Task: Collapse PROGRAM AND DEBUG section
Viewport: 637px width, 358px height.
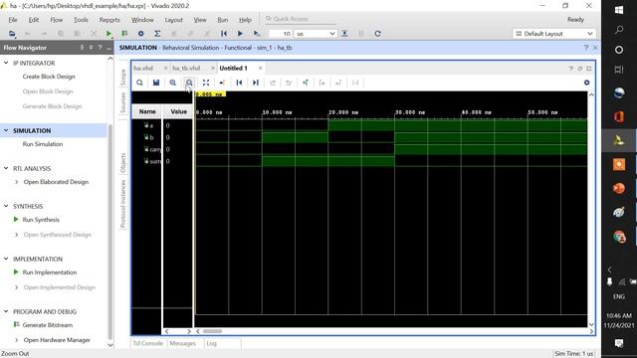Action: (x=6, y=311)
